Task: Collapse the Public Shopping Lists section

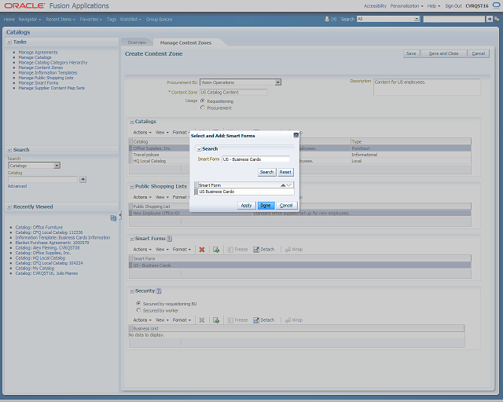Action: (132, 186)
